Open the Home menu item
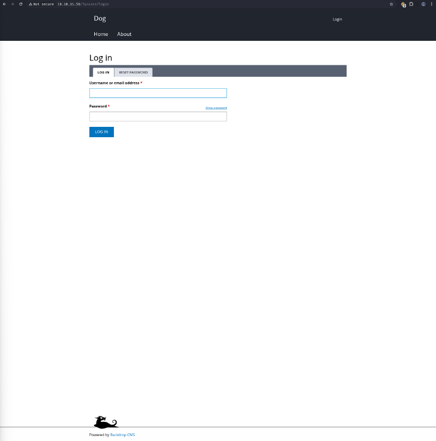 pyautogui.click(x=101, y=34)
